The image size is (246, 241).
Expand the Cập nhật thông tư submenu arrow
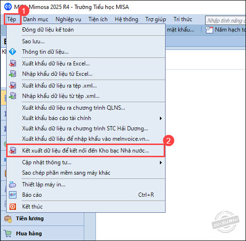[161, 162]
